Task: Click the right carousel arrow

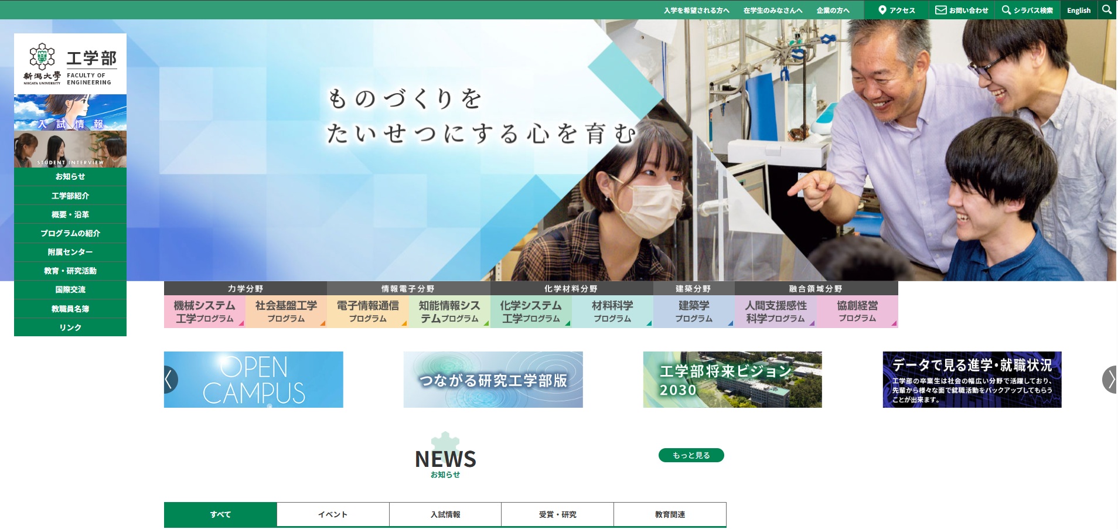Action: coord(1110,380)
